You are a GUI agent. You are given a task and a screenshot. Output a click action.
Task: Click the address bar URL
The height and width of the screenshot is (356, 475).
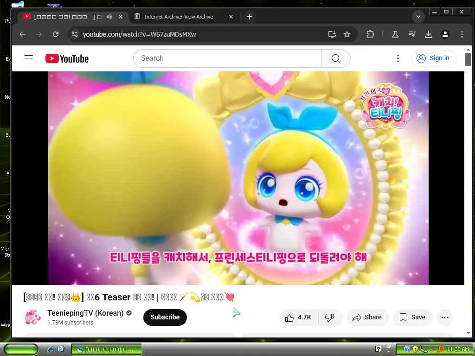coord(139,34)
